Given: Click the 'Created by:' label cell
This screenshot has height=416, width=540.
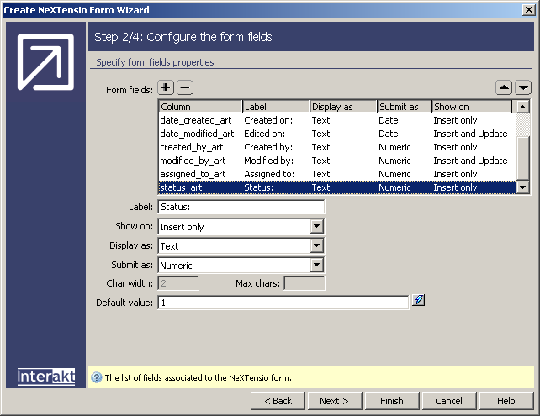Looking at the screenshot, I should point(268,147).
